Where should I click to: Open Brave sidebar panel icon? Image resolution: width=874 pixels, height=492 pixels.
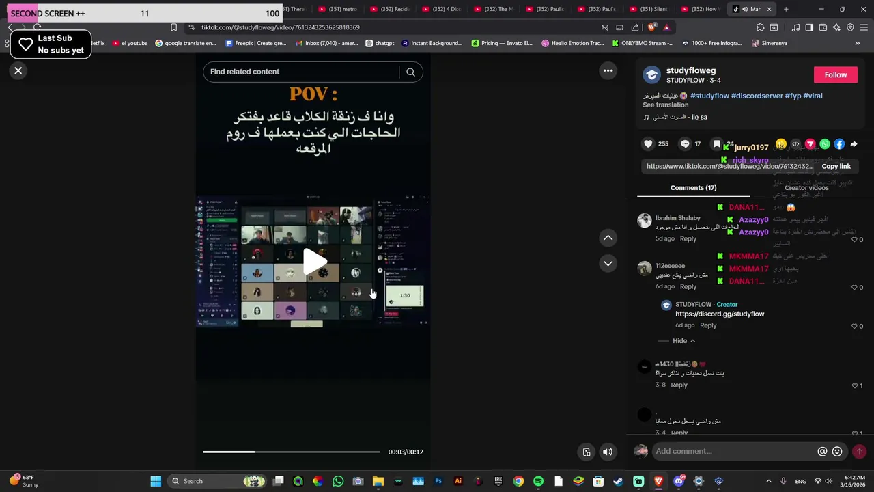tap(809, 27)
